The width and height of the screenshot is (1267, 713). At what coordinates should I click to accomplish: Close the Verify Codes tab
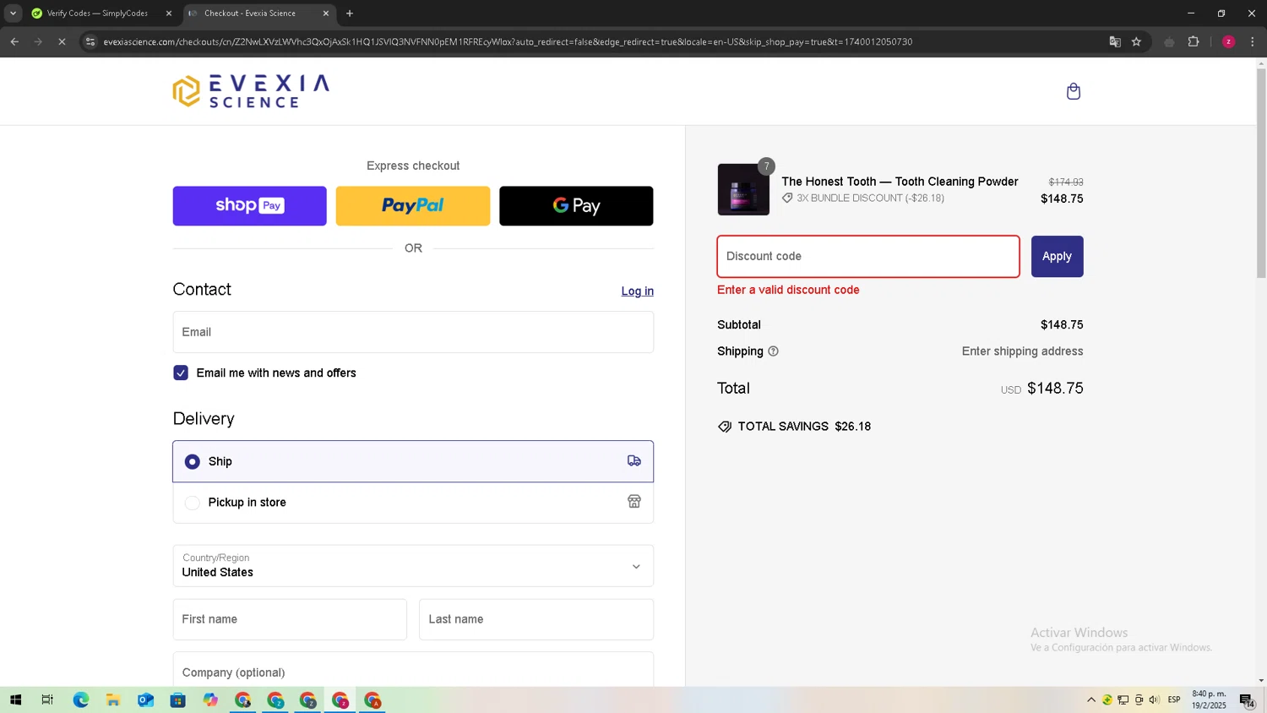tap(168, 14)
